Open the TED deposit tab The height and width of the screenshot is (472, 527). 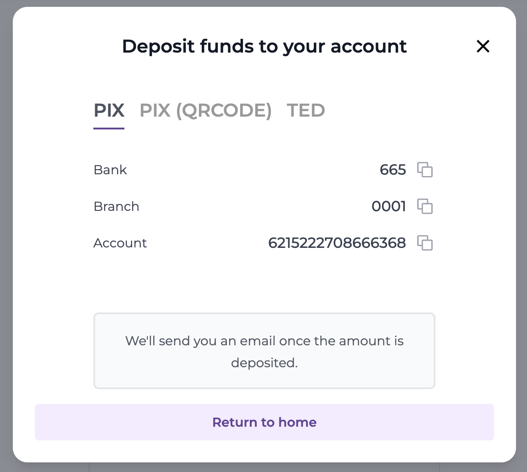point(306,110)
